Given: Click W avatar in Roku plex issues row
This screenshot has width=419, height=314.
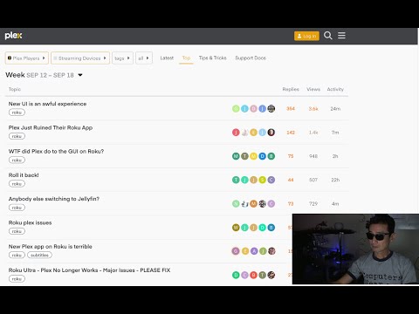Looking at the screenshot, I should 236,228.
